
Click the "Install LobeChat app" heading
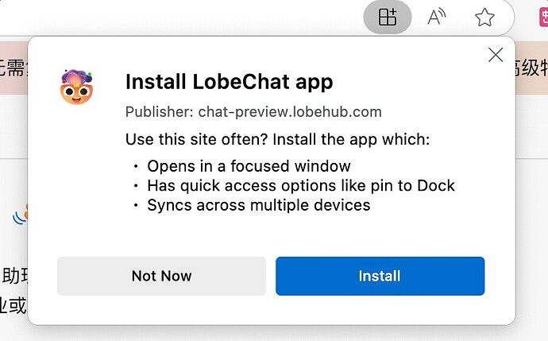[x=229, y=81]
